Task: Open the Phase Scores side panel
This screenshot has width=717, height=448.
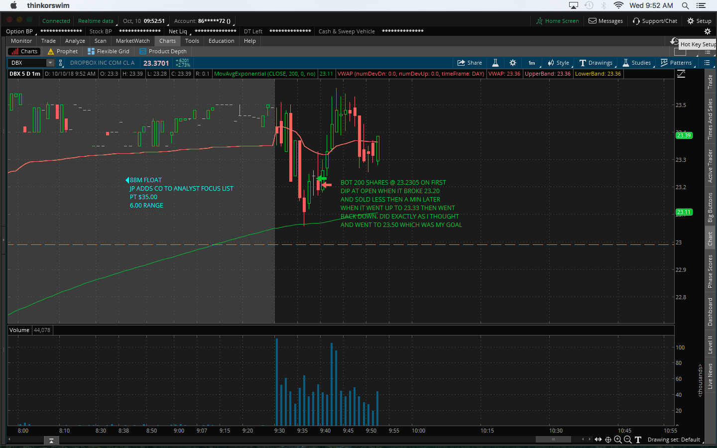Action: pyautogui.click(x=711, y=271)
